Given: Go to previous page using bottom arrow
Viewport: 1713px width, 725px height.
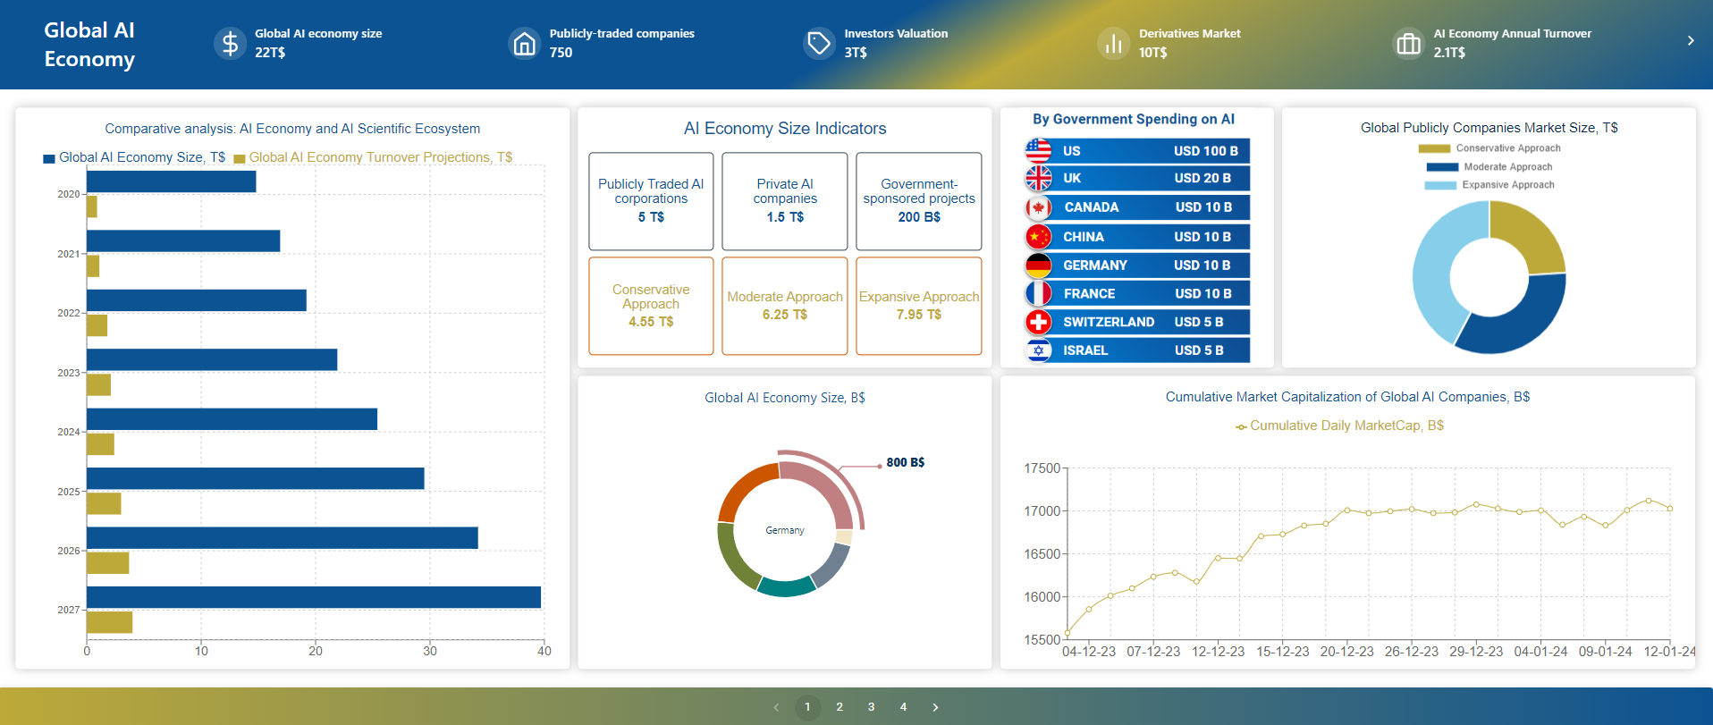Looking at the screenshot, I should pos(776,707).
